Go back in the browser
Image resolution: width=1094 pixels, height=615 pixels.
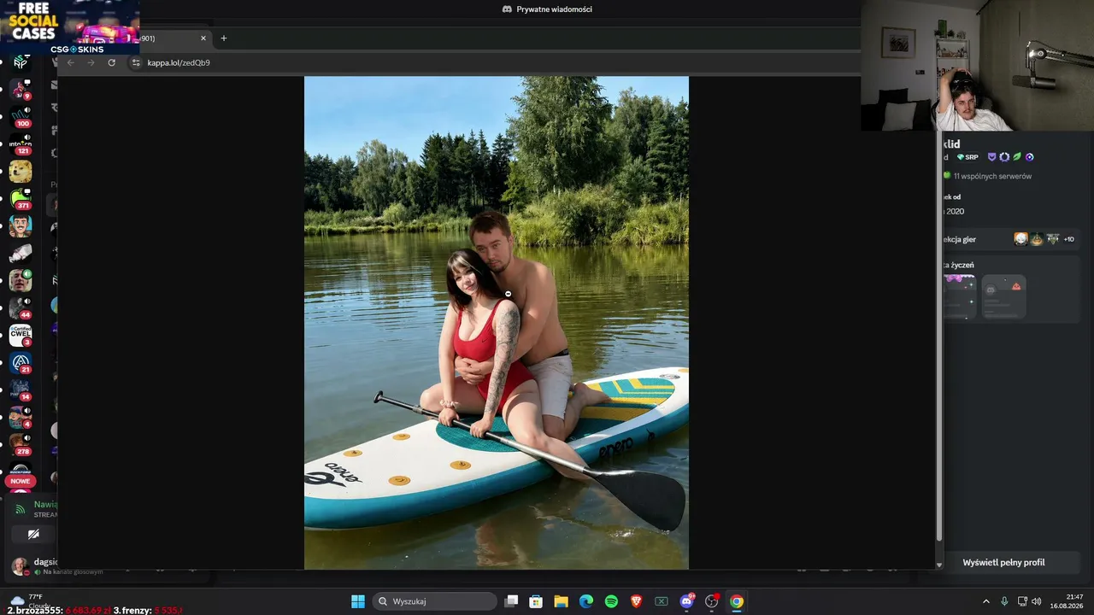tap(71, 62)
